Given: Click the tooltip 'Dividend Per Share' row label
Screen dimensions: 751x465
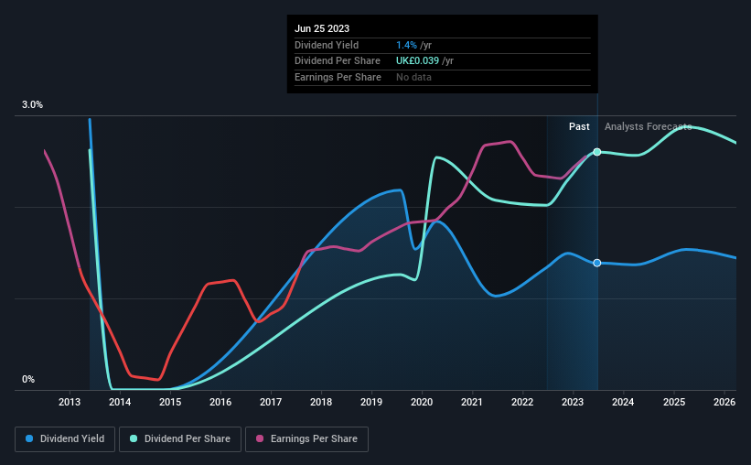Looking at the screenshot, I should (x=338, y=61).
